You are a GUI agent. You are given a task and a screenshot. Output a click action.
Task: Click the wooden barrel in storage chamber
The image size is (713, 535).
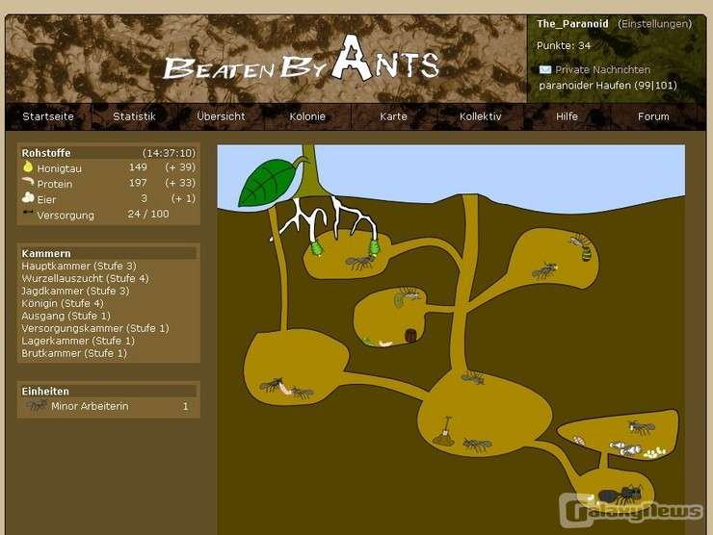[410, 336]
